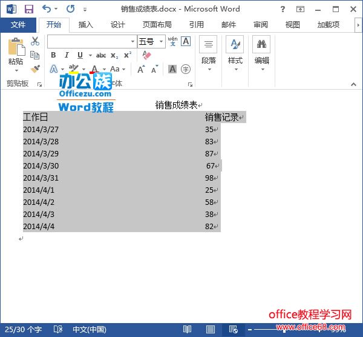Screen dimensions: 363x337
Task: Open Word Help question mark
Action: pos(283,9)
